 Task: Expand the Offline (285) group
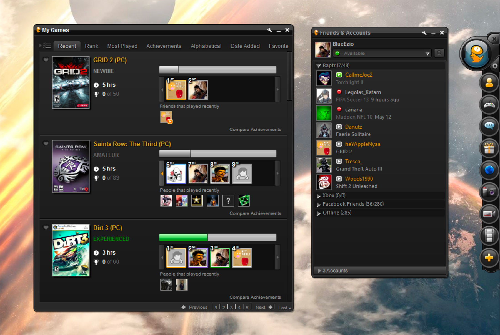click(x=318, y=213)
